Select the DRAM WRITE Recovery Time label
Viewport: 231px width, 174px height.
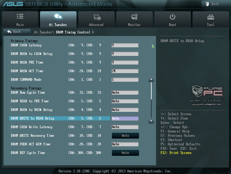32,135
